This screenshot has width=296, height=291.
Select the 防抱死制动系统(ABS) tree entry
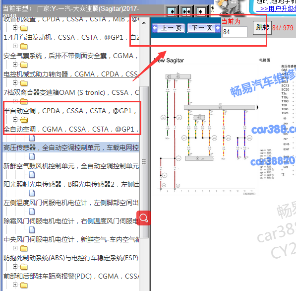coord(71,258)
